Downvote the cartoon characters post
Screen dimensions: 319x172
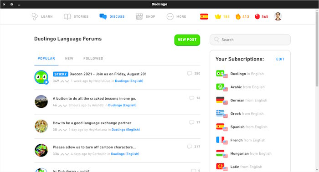point(67,154)
